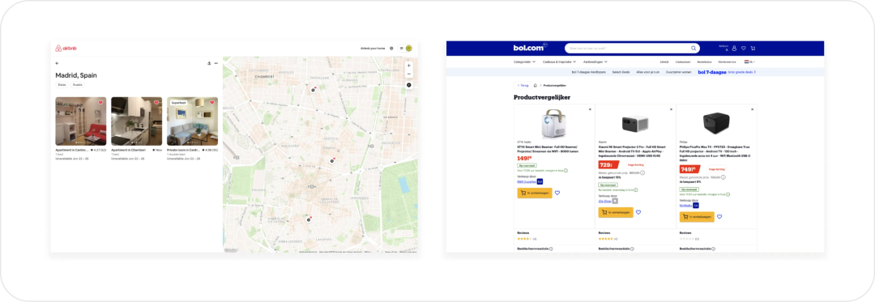Open Alles voor je tuin link
Image resolution: width=875 pixels, height=302 pixels.
(648, 72)
